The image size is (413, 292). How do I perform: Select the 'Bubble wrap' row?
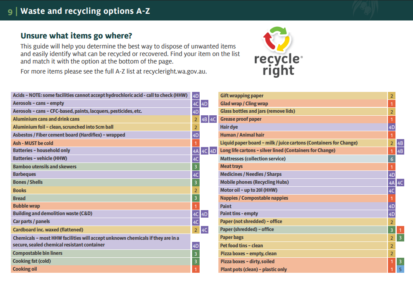coord(101,206)
